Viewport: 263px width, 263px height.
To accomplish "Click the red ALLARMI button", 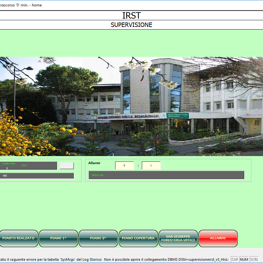I will pos(218,238).
